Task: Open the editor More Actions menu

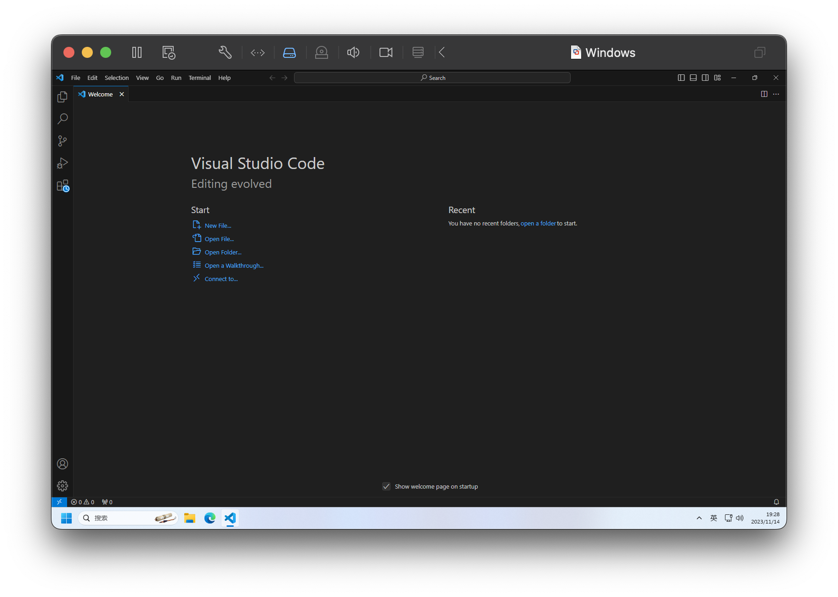Action: click(x=776, y=94)
